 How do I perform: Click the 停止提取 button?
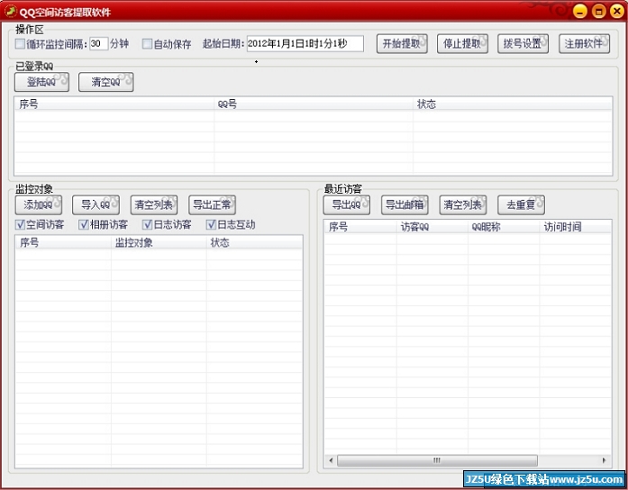click(x=462, y=43)
